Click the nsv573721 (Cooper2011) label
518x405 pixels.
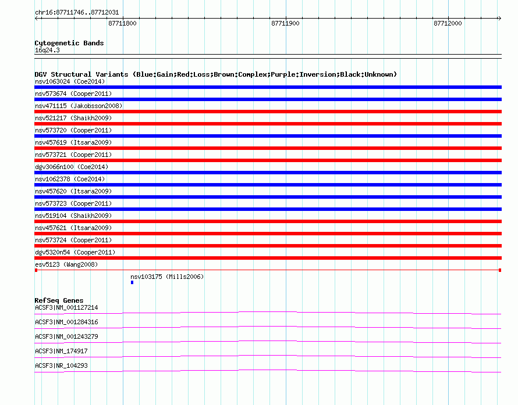click(x=73, y=155)
